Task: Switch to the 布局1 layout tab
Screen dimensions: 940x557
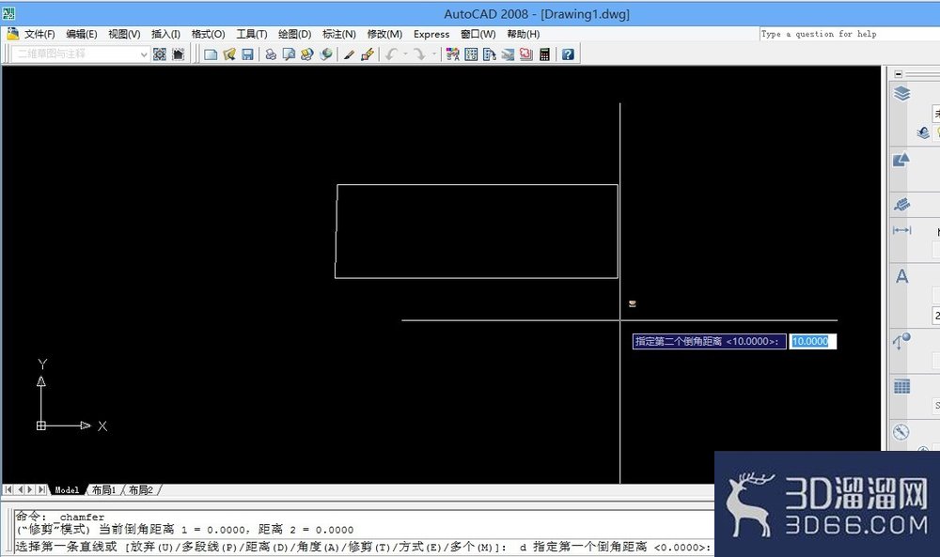Action: coord(103,490)
